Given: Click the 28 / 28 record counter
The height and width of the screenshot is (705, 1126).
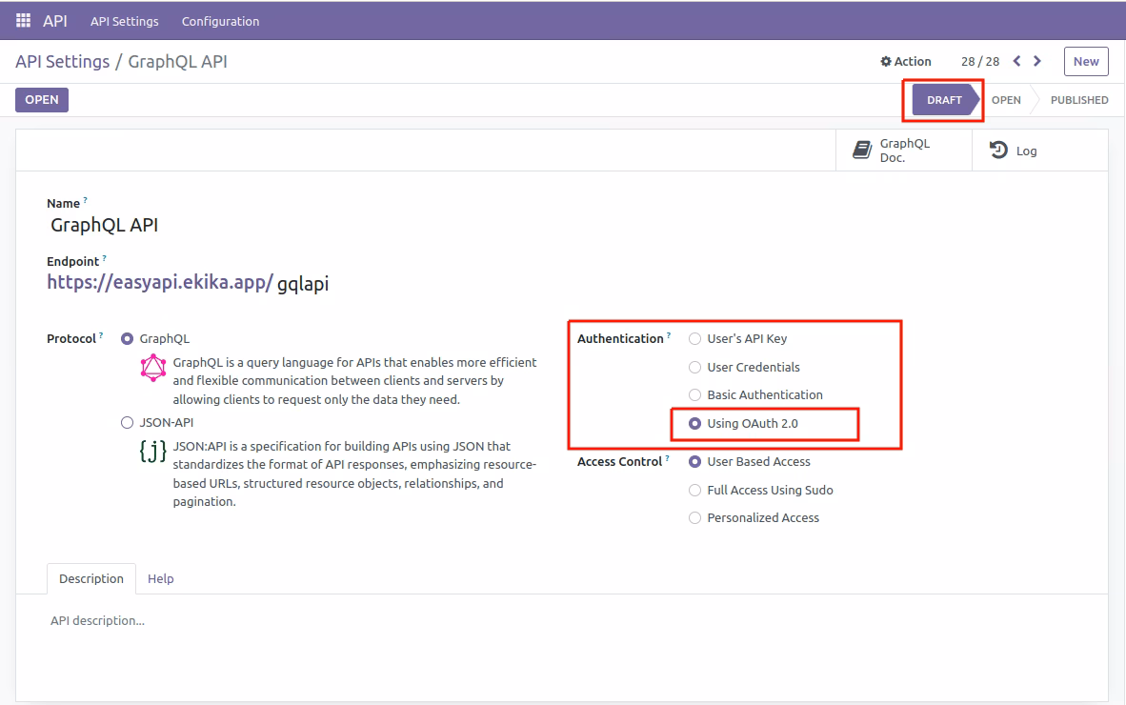Looking at the screenshot, I should [x=980, y=62].
